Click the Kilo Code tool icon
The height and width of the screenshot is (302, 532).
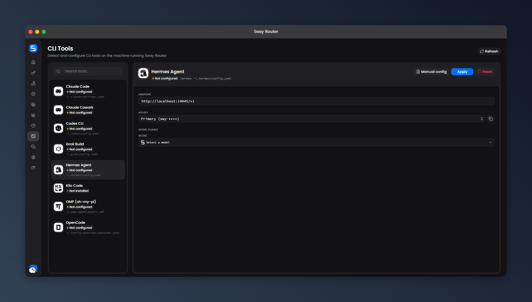click(x=58, y=188)
